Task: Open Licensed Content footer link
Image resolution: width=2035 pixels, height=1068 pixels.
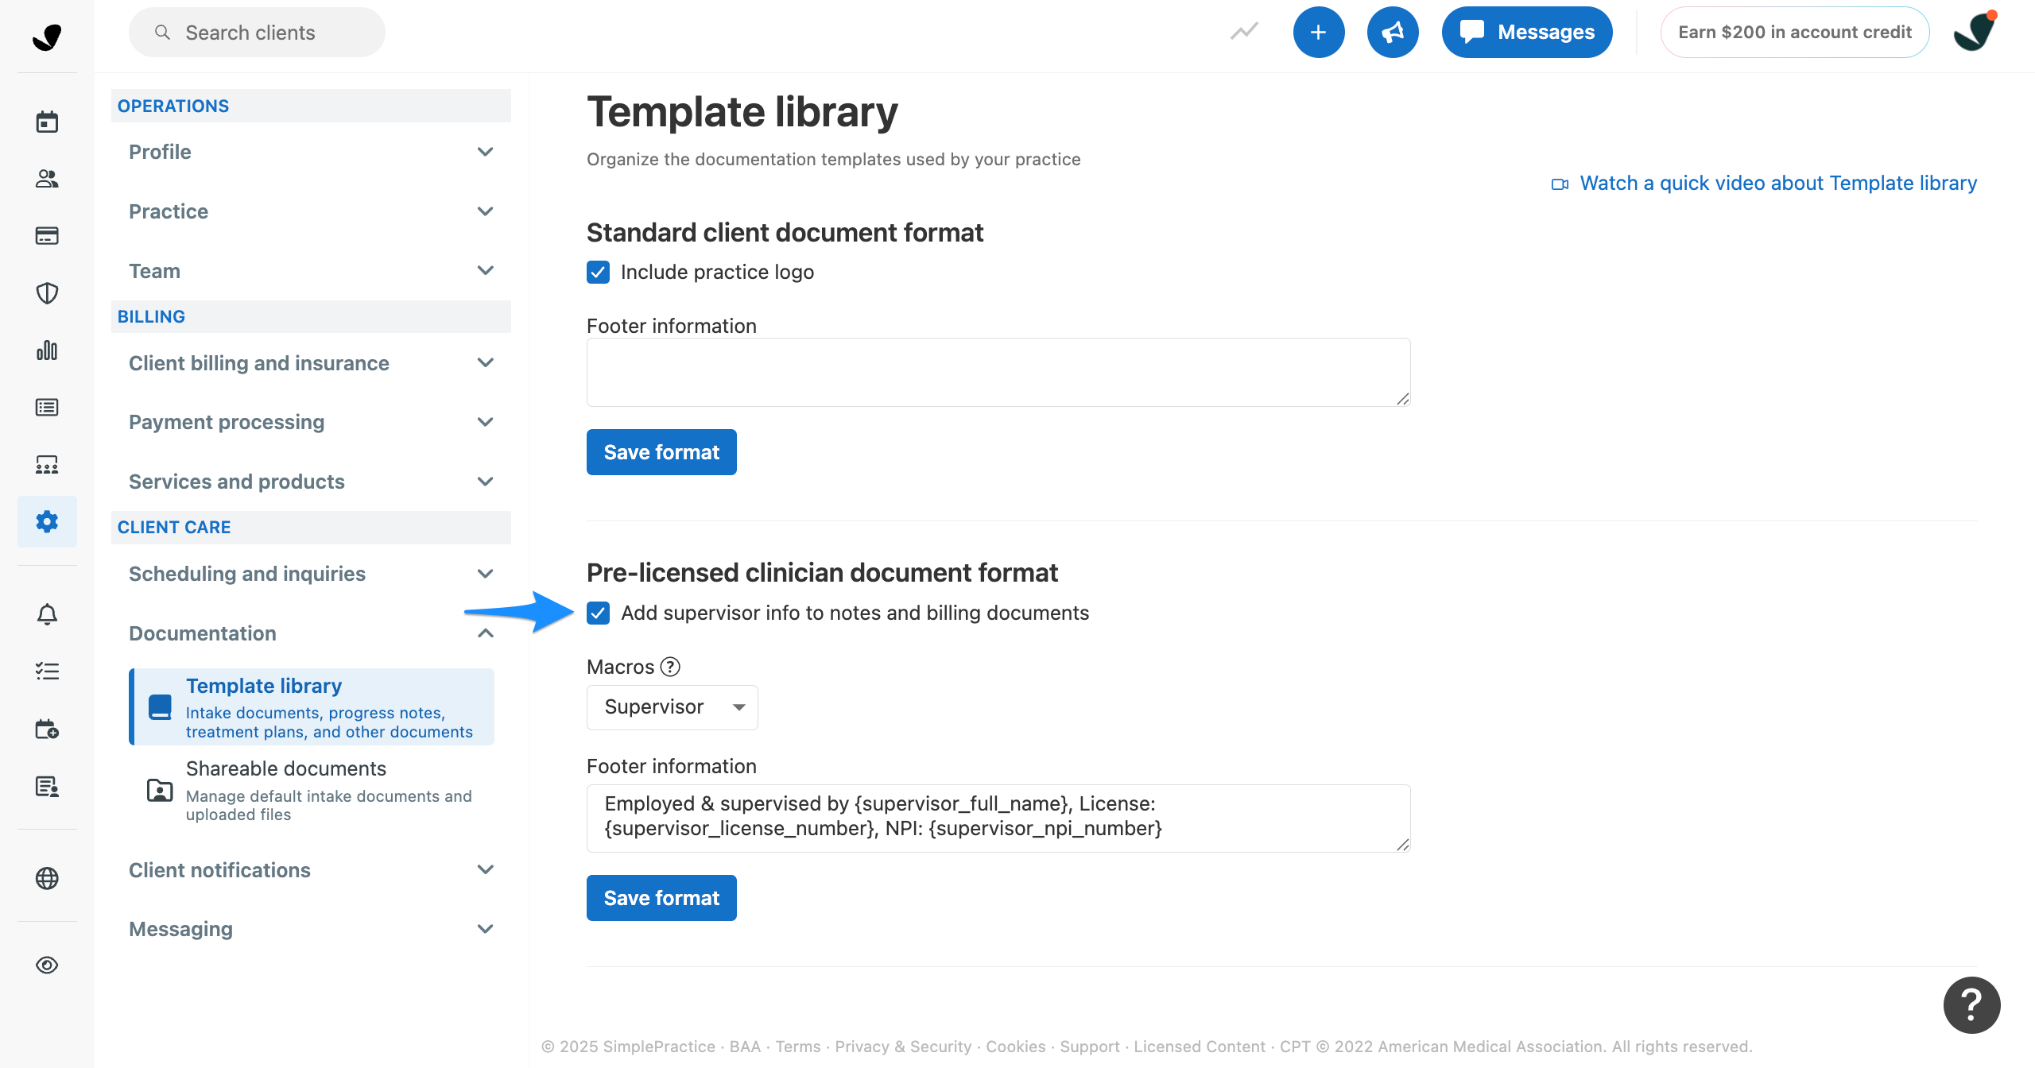Action: (1200, 1047)
